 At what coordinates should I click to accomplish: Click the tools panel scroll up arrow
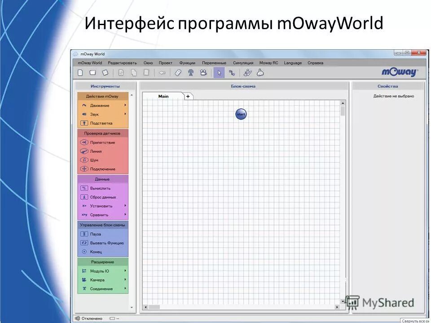pyautogui.click(x=132, y=95)
